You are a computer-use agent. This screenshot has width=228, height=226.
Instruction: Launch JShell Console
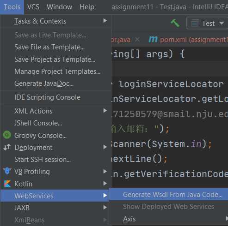pos(55,123)
